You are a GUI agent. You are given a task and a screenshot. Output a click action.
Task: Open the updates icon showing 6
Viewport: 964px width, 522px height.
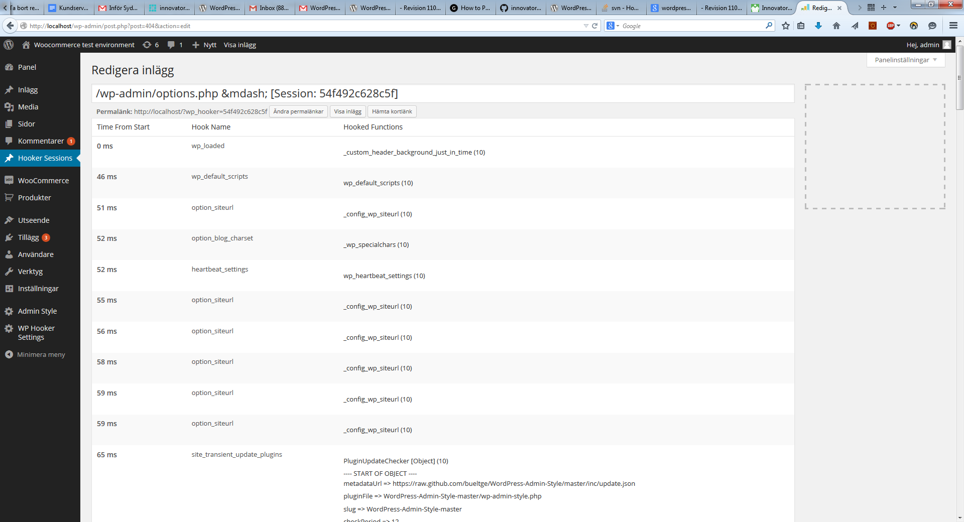pyautogui.click(x=147, y=45)
